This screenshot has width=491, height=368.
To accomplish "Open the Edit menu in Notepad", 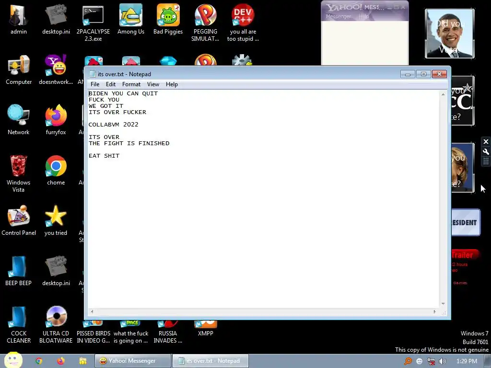I will pyautogui.click(x=111, y=84).
